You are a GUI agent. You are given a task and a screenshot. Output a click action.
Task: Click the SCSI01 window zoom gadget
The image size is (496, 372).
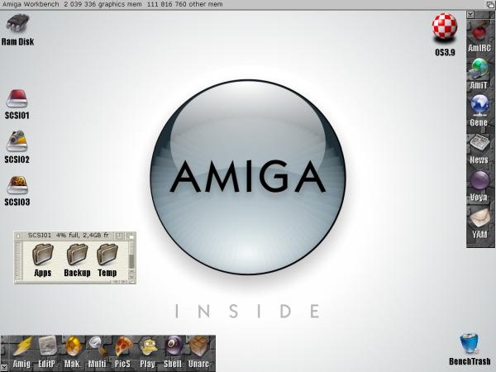click(x=119, y=236)
